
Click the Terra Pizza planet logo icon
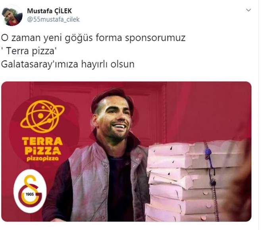(42, 116)
